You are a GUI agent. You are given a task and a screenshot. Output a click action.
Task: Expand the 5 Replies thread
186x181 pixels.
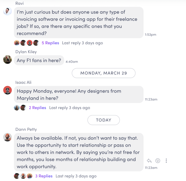coord(50,43)
